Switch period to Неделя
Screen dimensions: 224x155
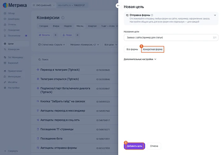coord(68,26)
